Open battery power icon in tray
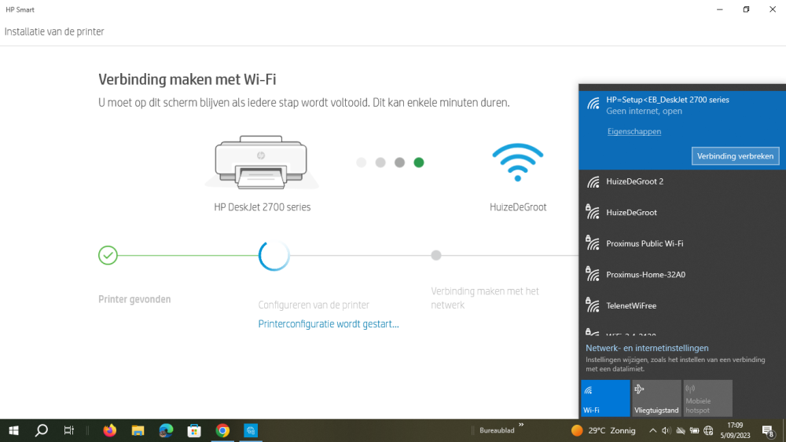 (694, 430)
